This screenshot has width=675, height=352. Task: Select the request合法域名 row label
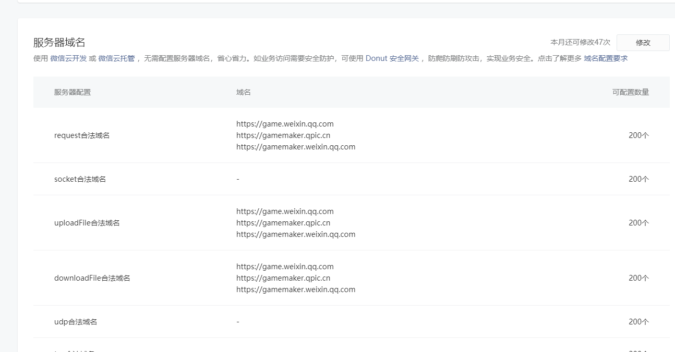tap(82, 135)
